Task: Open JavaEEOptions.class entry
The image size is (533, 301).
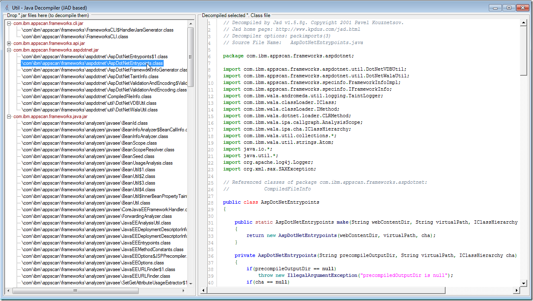Action: point(93,263)
